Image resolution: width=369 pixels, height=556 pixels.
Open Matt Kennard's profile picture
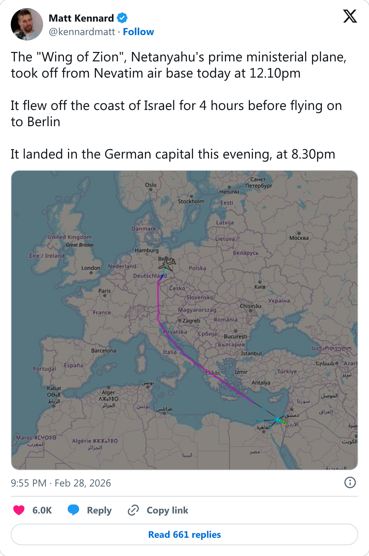27,24
